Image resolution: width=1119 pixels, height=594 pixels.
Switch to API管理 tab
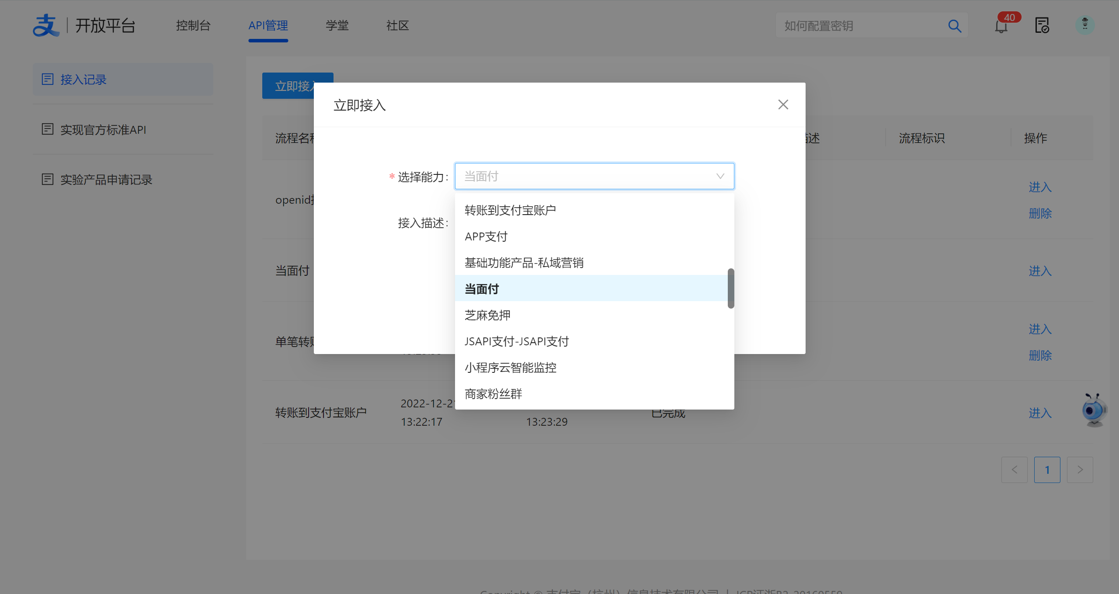[x=268, y=26]
